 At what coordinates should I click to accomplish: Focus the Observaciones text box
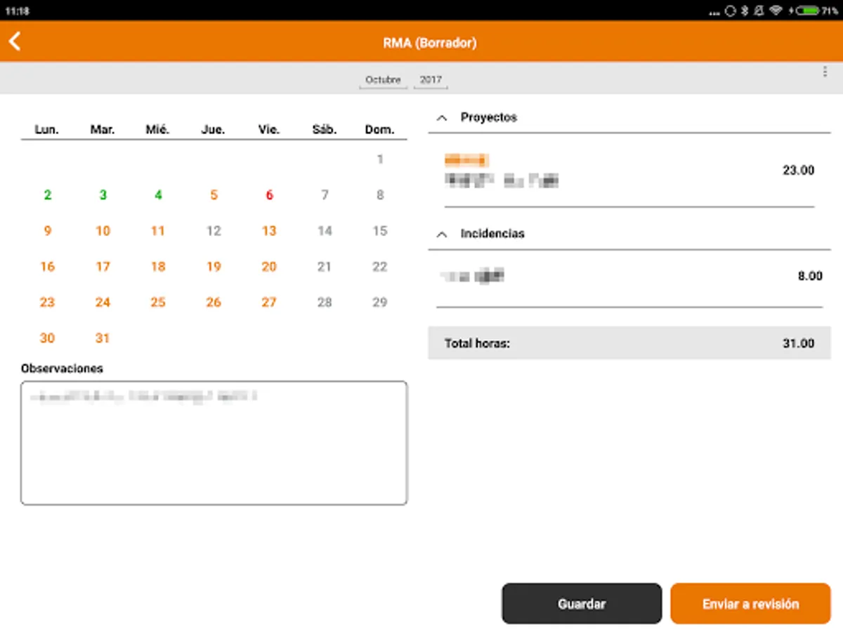coord(214,443)
